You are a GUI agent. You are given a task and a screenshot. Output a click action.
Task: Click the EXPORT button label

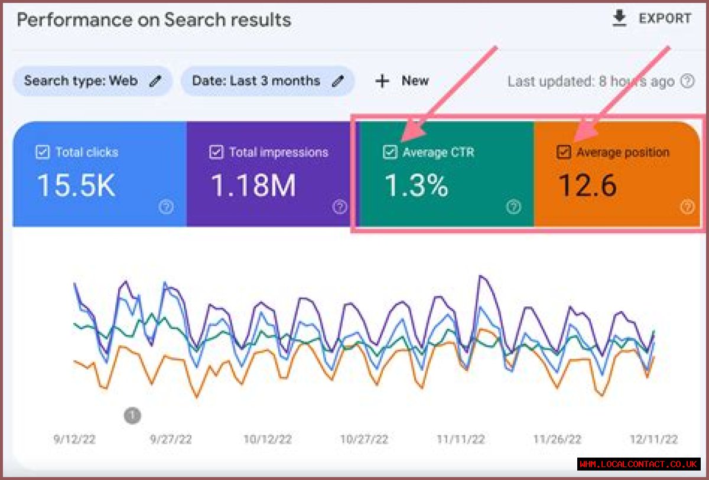pos(665,19)
